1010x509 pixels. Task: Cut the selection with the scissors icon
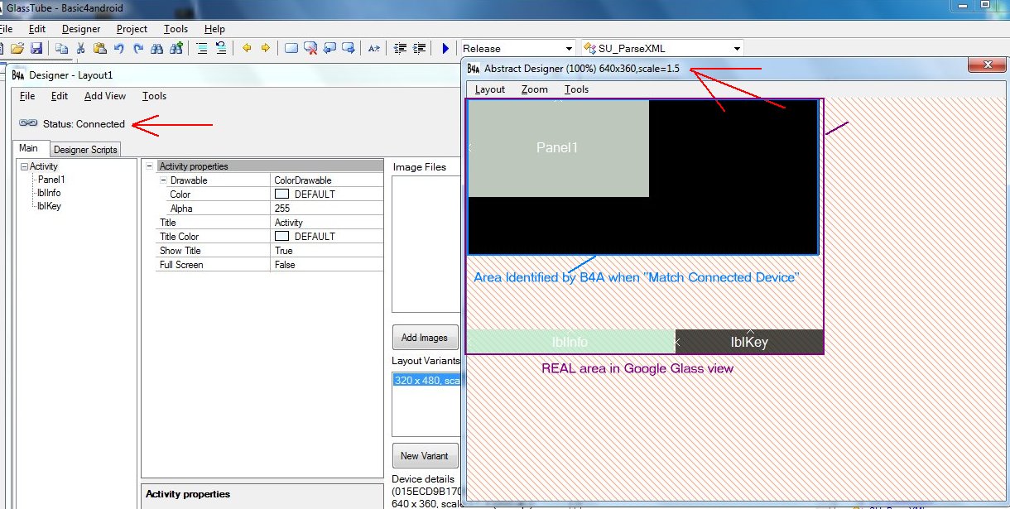pyautogui.click(x=80, y=48)
